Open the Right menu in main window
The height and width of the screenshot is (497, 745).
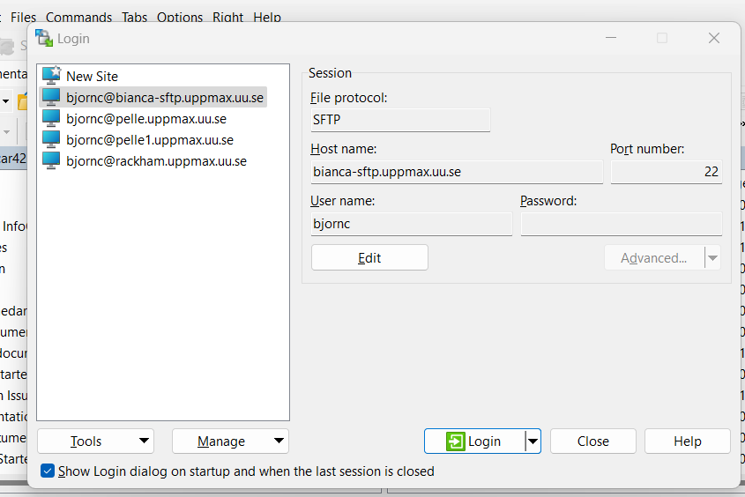228,17
